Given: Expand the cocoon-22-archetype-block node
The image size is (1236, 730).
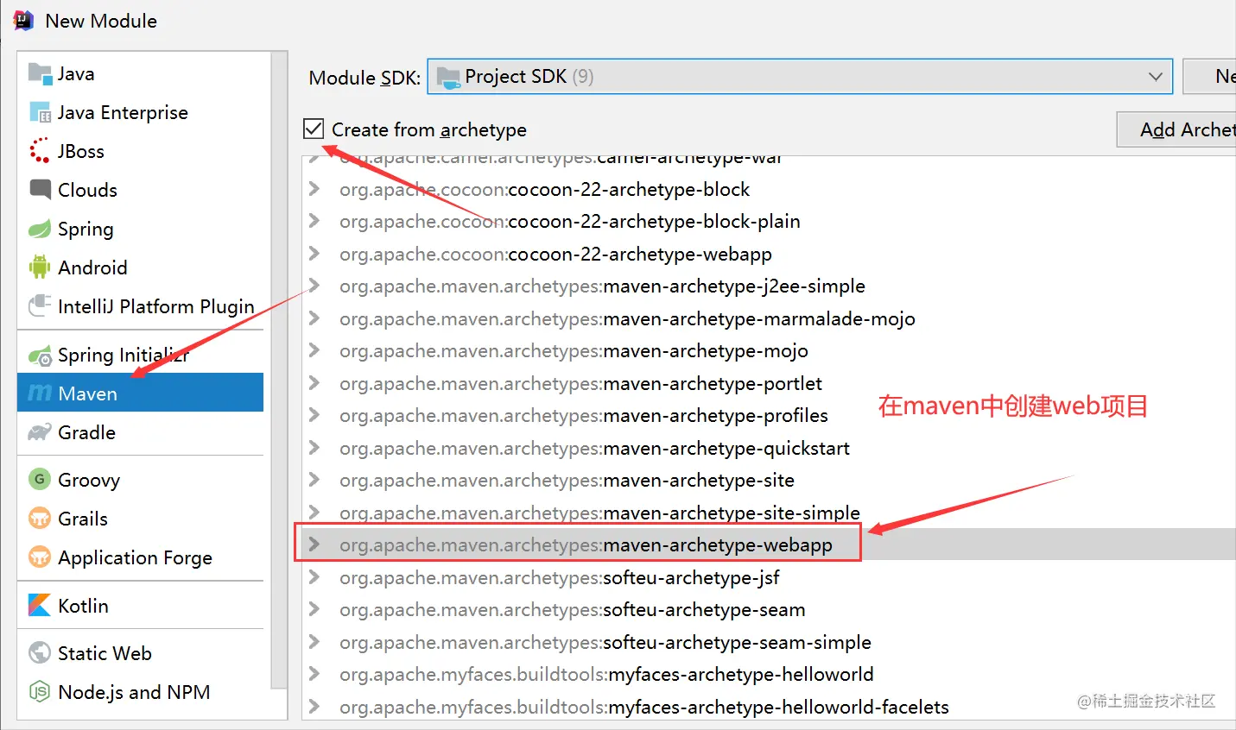Looking at the screenshot, I should coord(314,189).
